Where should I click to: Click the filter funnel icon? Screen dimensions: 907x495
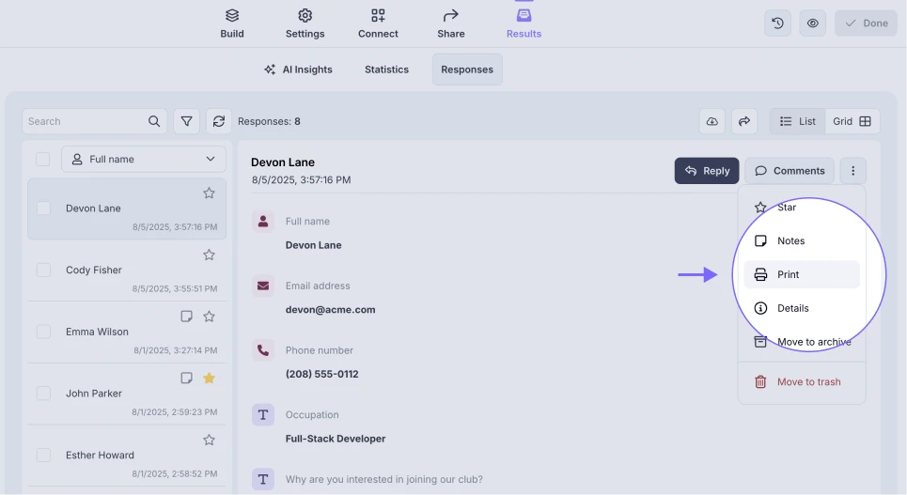click(x=187, y=121)
